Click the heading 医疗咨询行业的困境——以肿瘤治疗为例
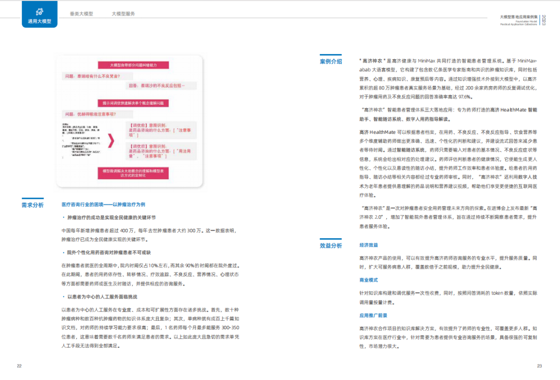The width and height of the screenshot is (560, 380). click(103, 205)
